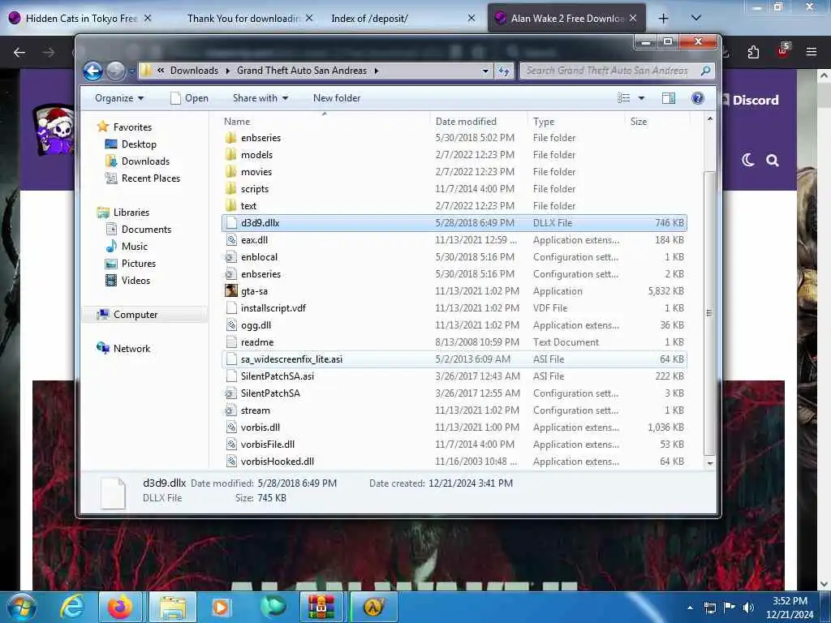This screenshot has width=831, height=623.
Task: Click the refresh button beside address bar
Action: coord(504,71)
